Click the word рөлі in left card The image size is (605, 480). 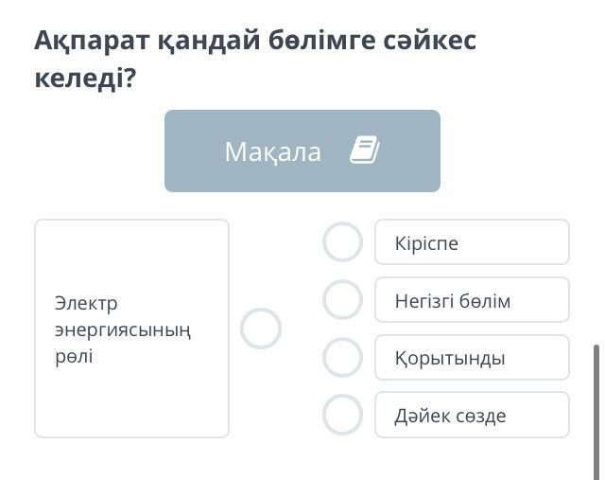74,357
